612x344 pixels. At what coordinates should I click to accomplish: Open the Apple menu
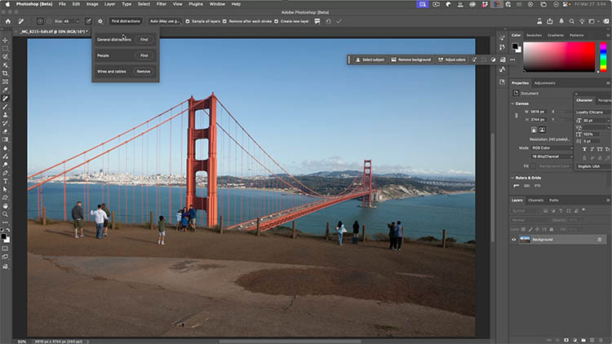pos(7,4)
